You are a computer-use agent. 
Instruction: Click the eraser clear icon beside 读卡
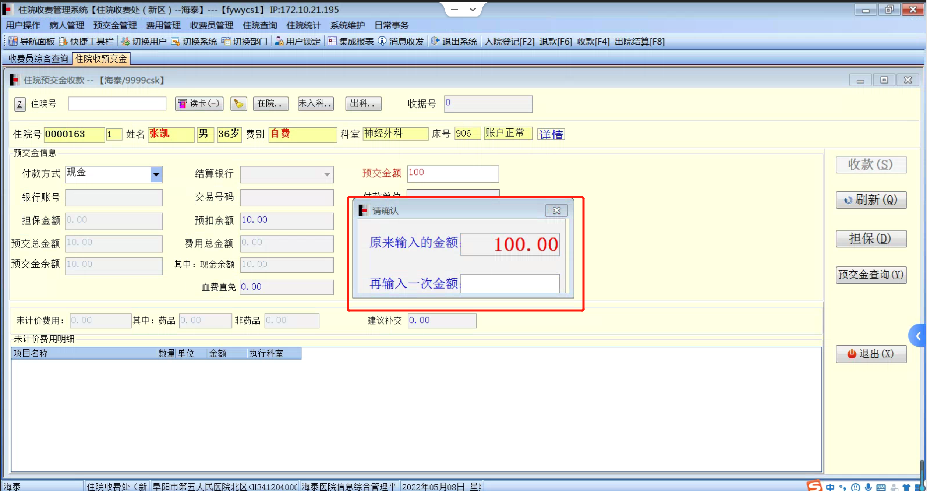point(238,104)
